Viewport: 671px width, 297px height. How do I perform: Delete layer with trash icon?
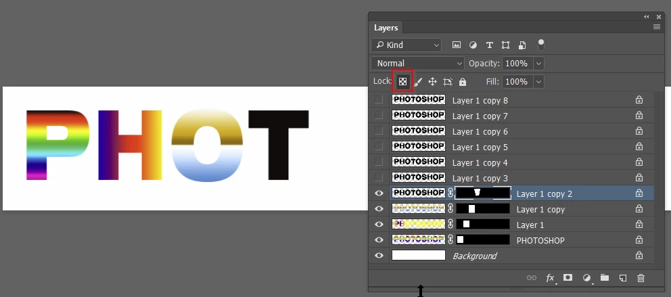(641, 278)
